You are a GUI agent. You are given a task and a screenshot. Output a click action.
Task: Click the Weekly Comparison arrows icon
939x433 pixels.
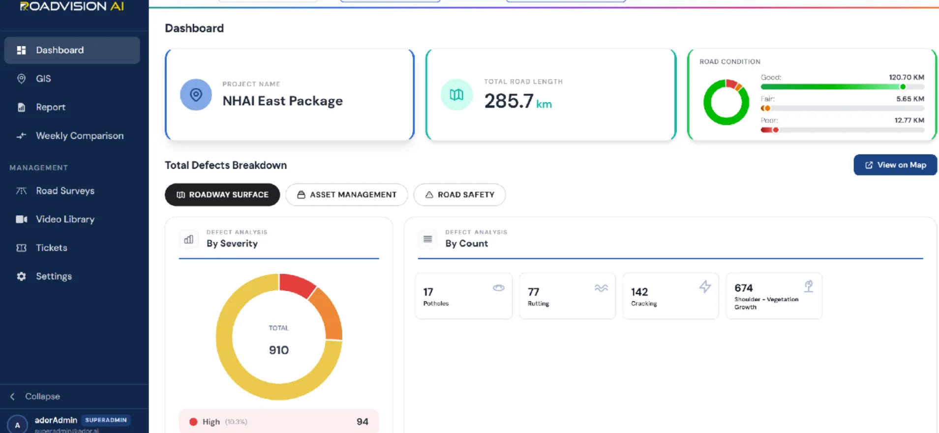[21, 136]
